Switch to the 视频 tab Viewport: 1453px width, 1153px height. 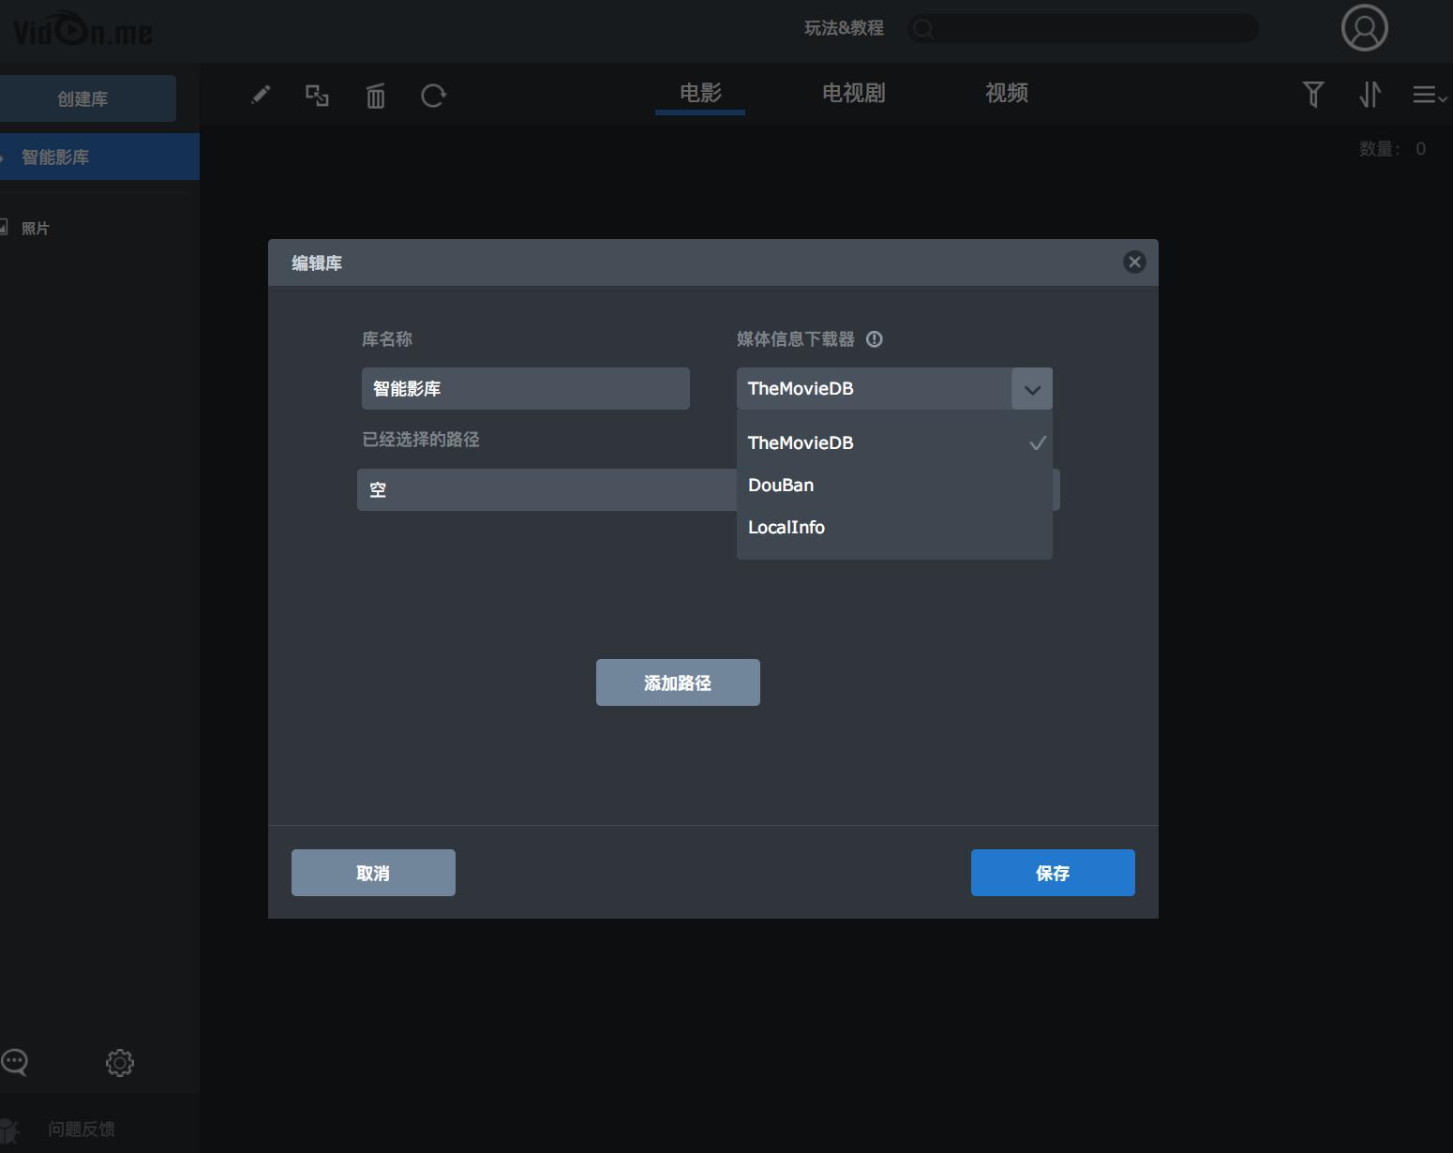(1007, 93)
